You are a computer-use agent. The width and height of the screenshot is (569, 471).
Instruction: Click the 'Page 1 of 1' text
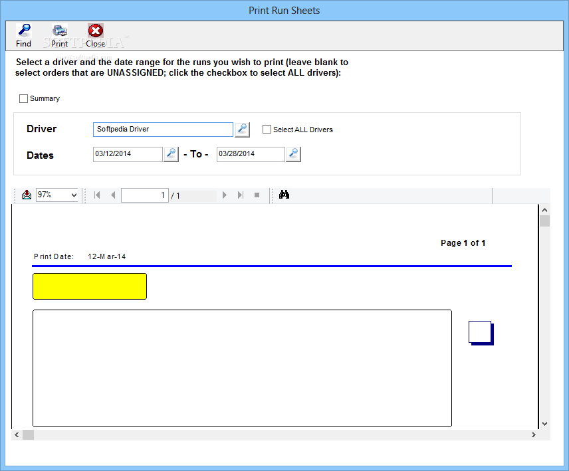pyautogui.click(x=463, y=243)
